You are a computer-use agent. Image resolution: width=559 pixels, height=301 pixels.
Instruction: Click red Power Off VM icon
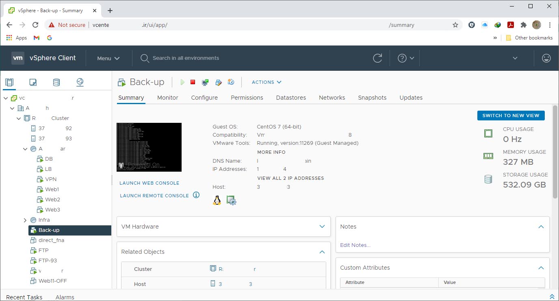[193, 82]
